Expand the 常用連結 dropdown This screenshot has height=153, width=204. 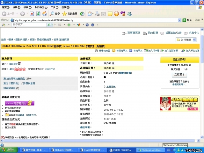coord(194,40)
